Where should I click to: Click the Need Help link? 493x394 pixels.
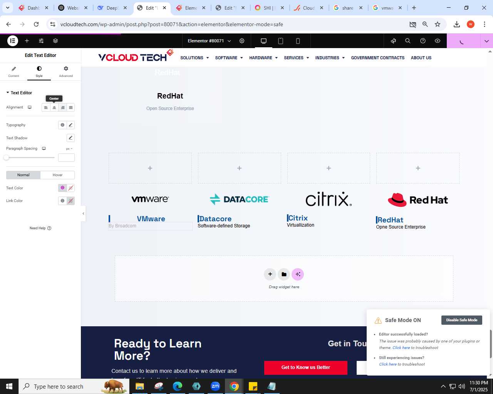[40, 228]
